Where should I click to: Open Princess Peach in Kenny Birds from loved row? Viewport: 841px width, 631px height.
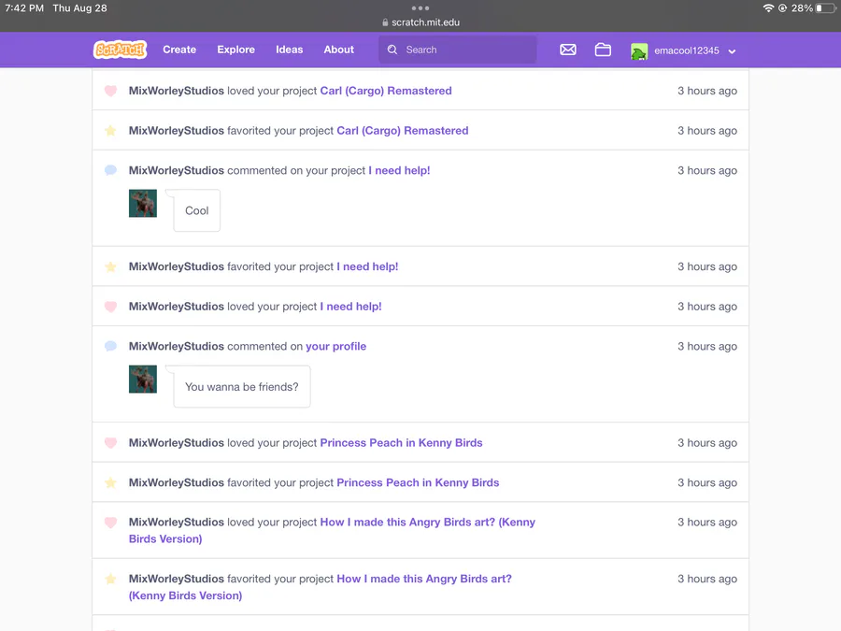(x=402, y=443)
